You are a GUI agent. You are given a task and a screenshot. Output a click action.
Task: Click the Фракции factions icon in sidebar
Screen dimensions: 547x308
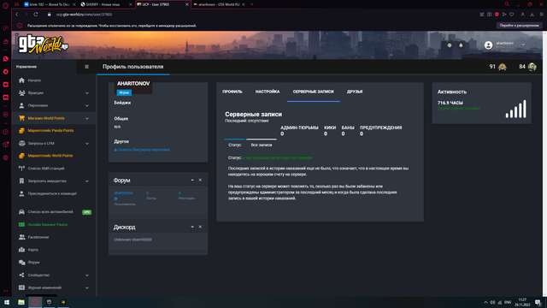pos(21,93)
